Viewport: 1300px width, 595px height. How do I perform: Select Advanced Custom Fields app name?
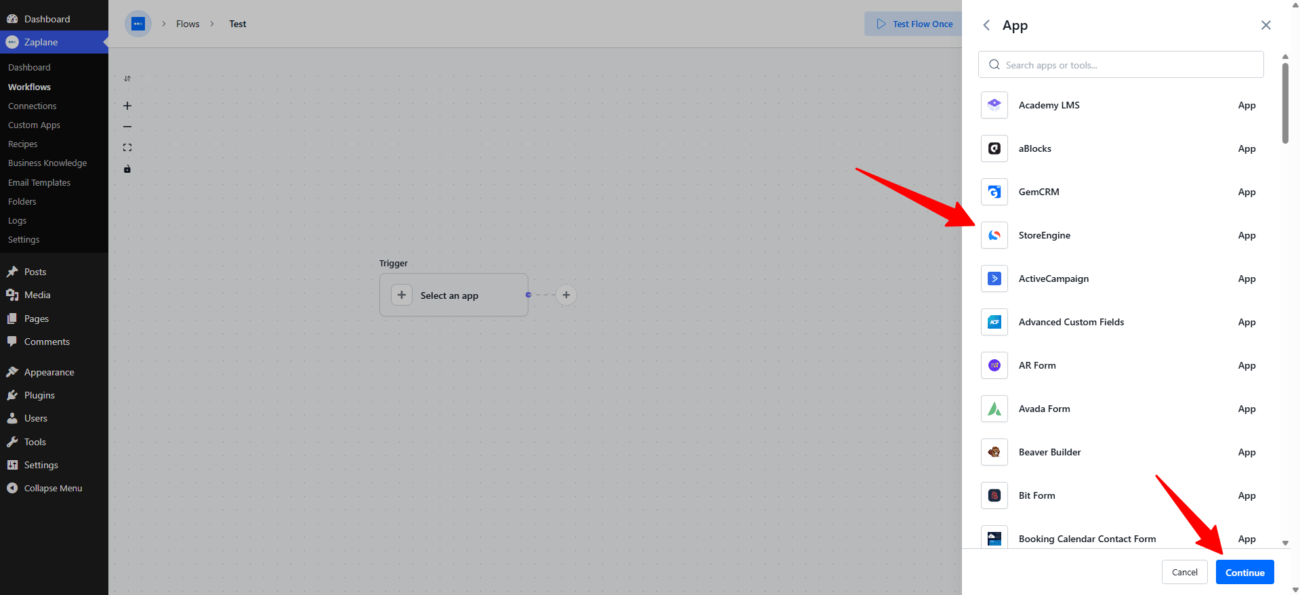coord(1071,322)
